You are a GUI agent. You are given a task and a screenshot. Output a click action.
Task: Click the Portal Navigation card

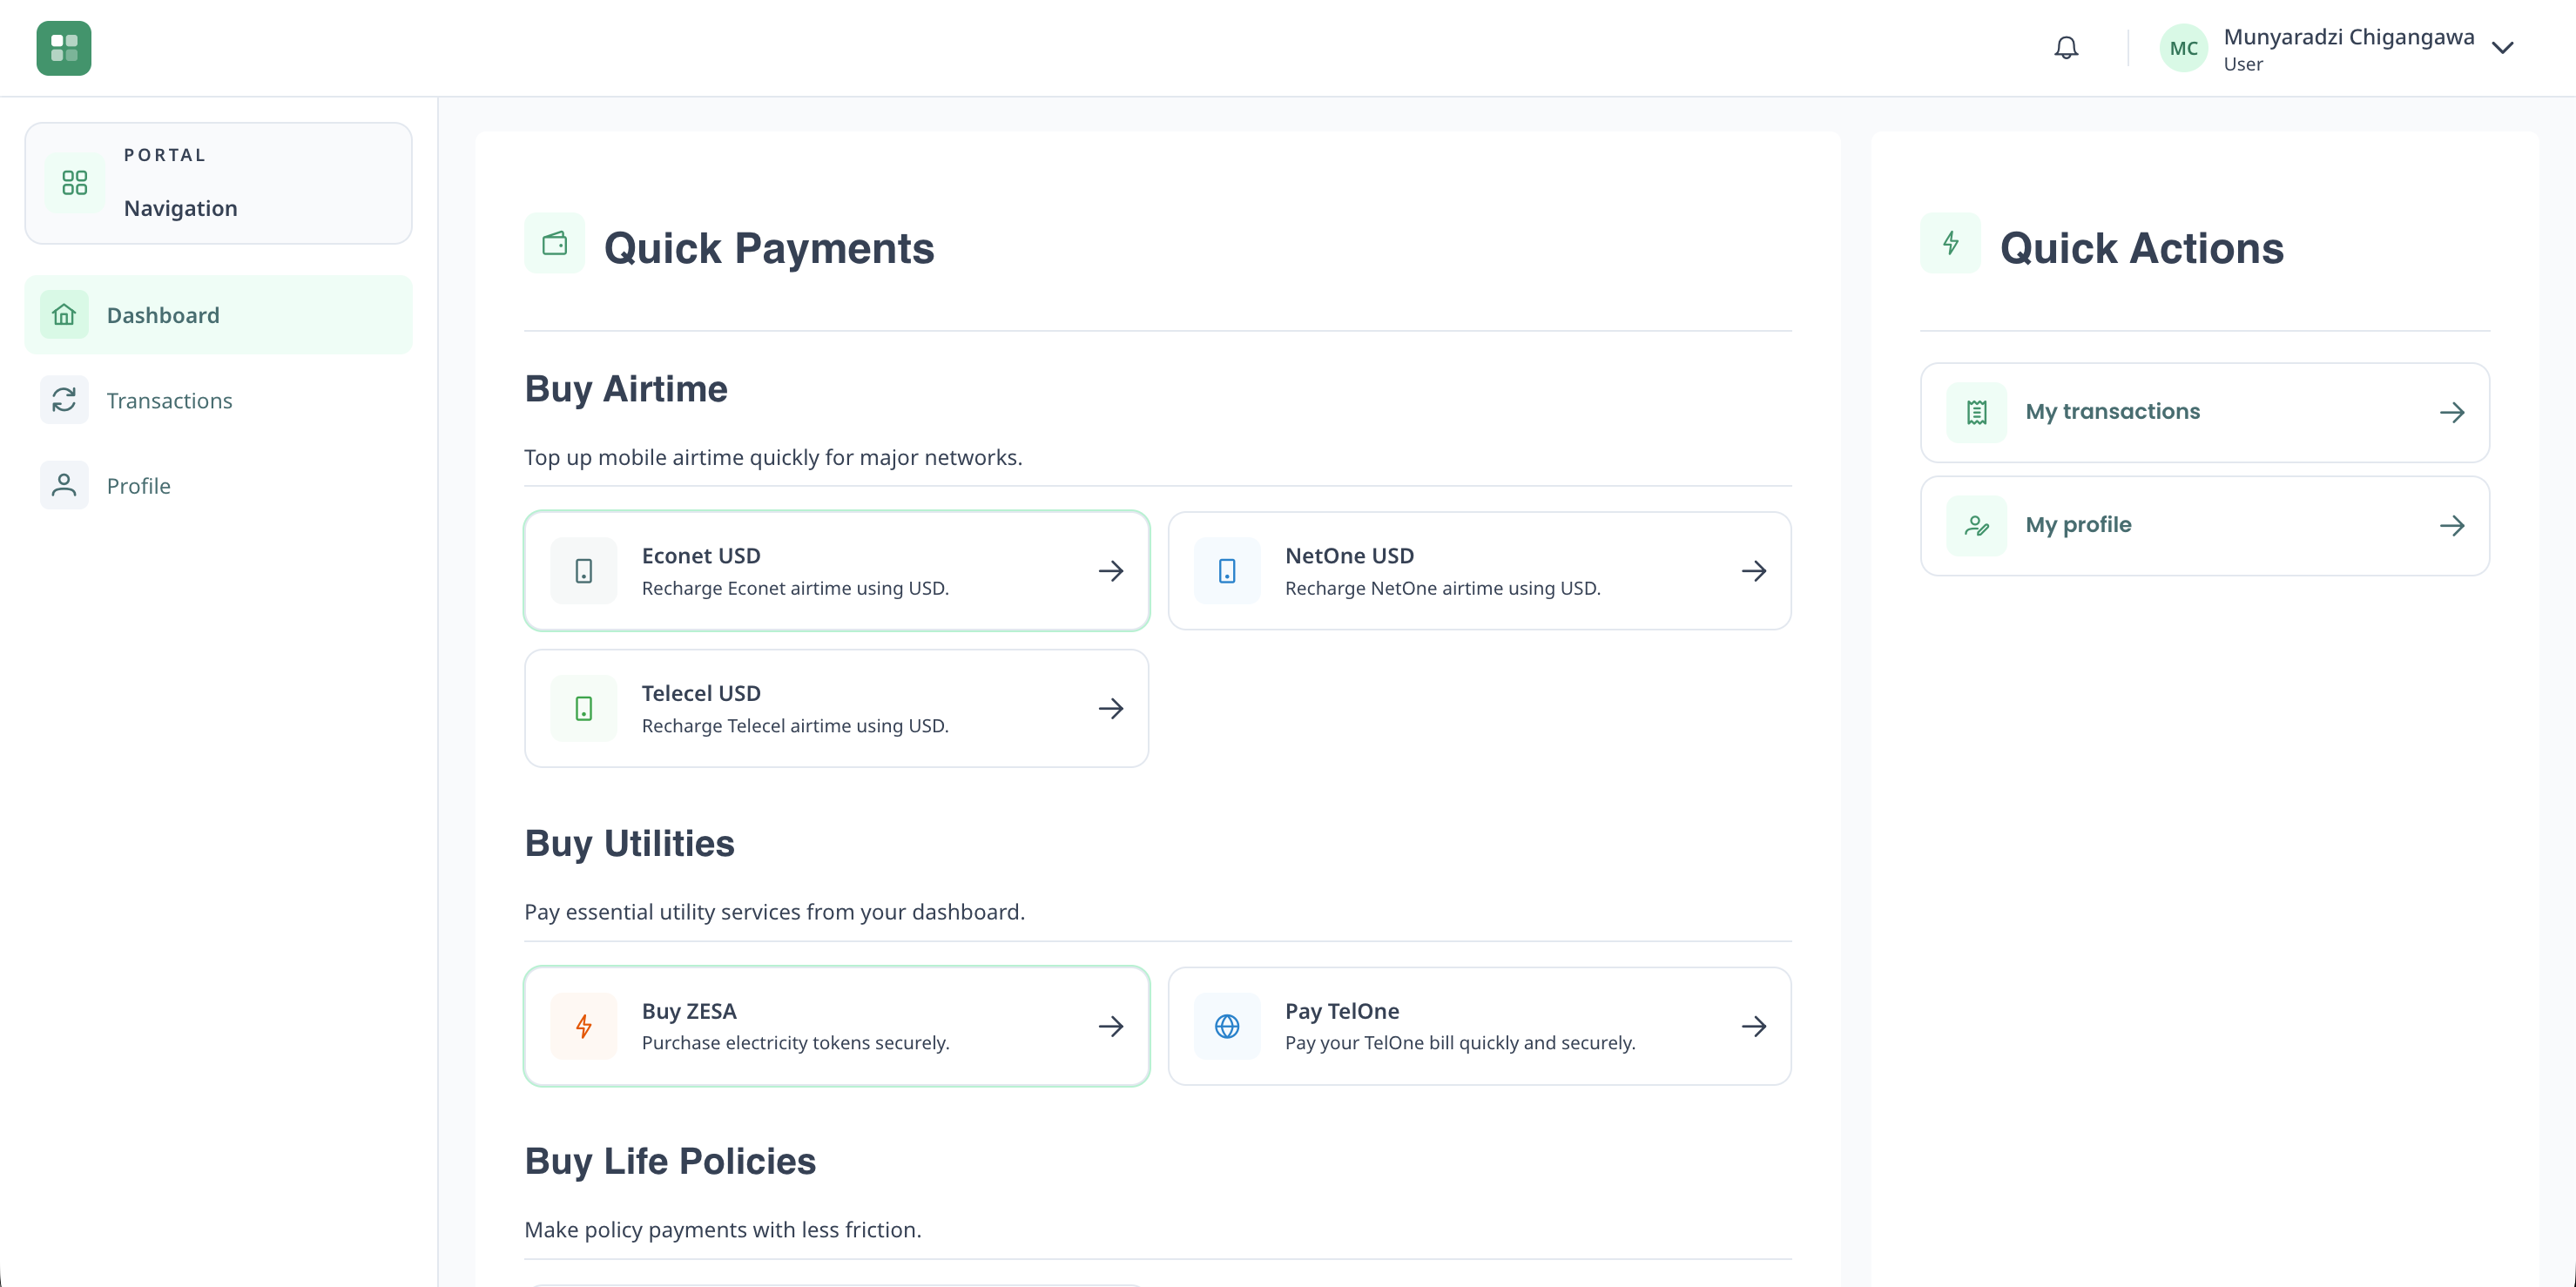pos(218,183)
